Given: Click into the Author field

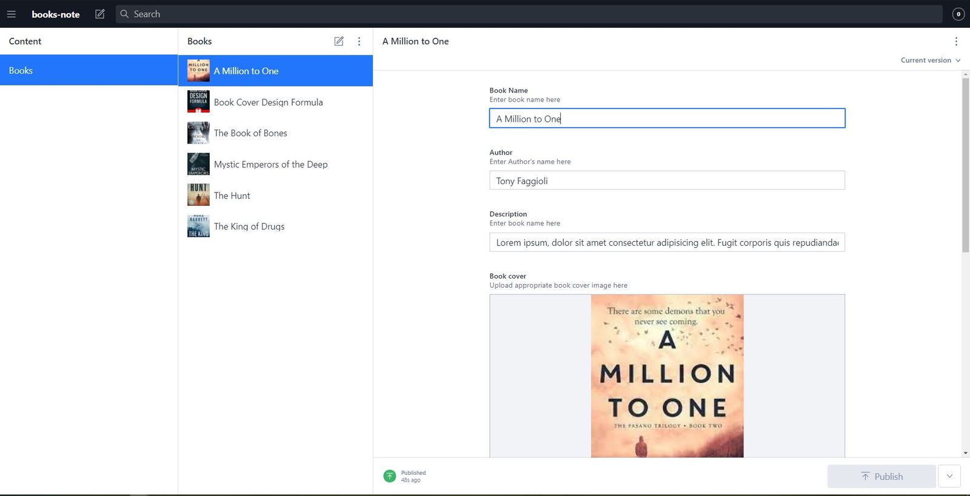Looking at the screenshot, I should click(667, 180).
